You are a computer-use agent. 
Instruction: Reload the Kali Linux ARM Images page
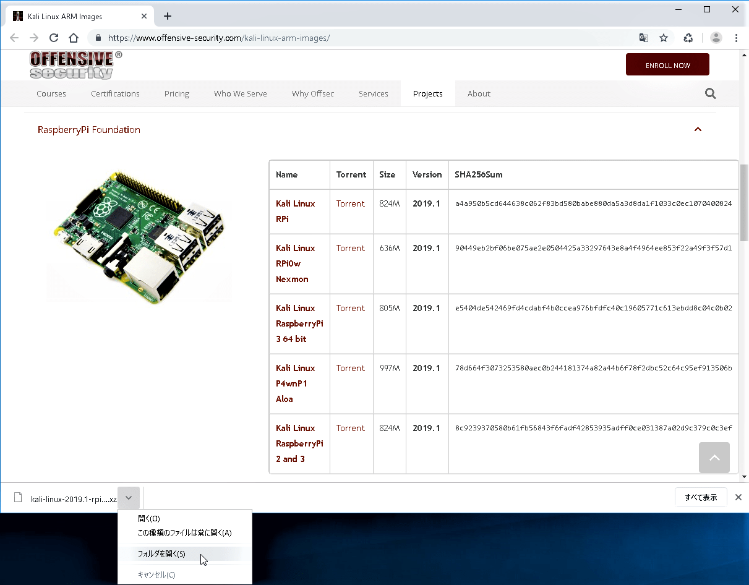[x=54, y=38]
